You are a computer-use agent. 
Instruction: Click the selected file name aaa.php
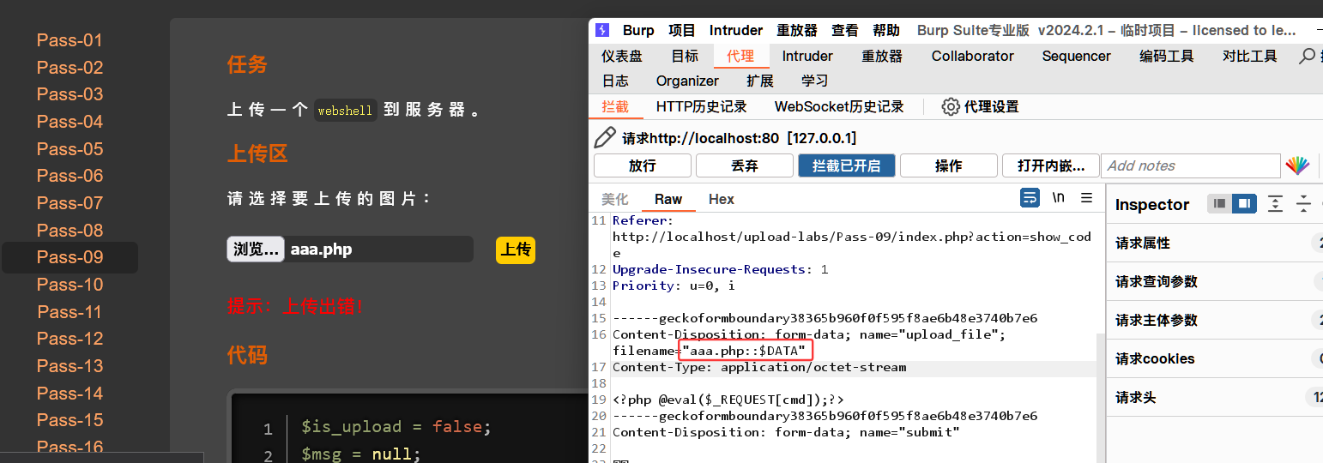[321, 250]
